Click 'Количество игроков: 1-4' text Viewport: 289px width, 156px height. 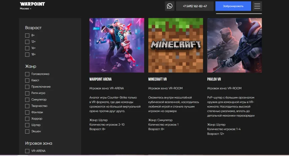(224, 129)
